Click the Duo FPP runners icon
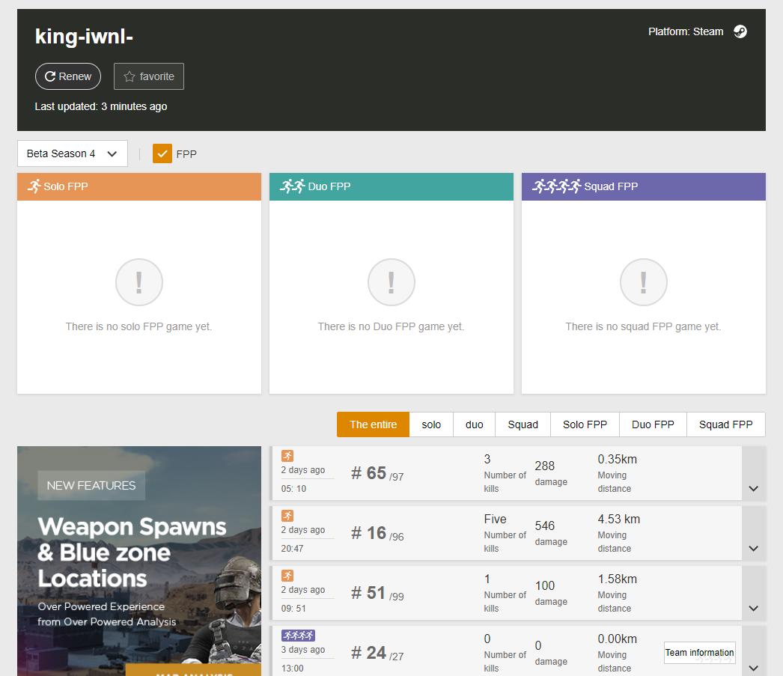The width and height of the screenshot is (783, 676). (x=293, y=186)
